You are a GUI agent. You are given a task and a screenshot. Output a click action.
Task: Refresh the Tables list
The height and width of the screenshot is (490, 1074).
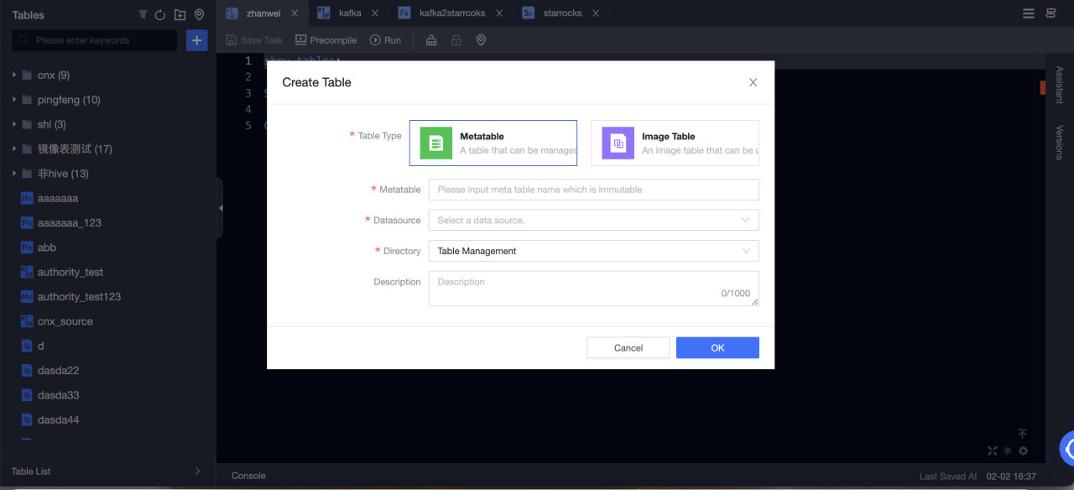coord(160,15)
